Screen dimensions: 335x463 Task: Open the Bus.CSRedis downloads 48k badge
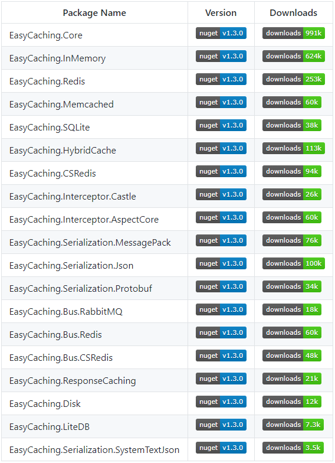pos(291,356)
